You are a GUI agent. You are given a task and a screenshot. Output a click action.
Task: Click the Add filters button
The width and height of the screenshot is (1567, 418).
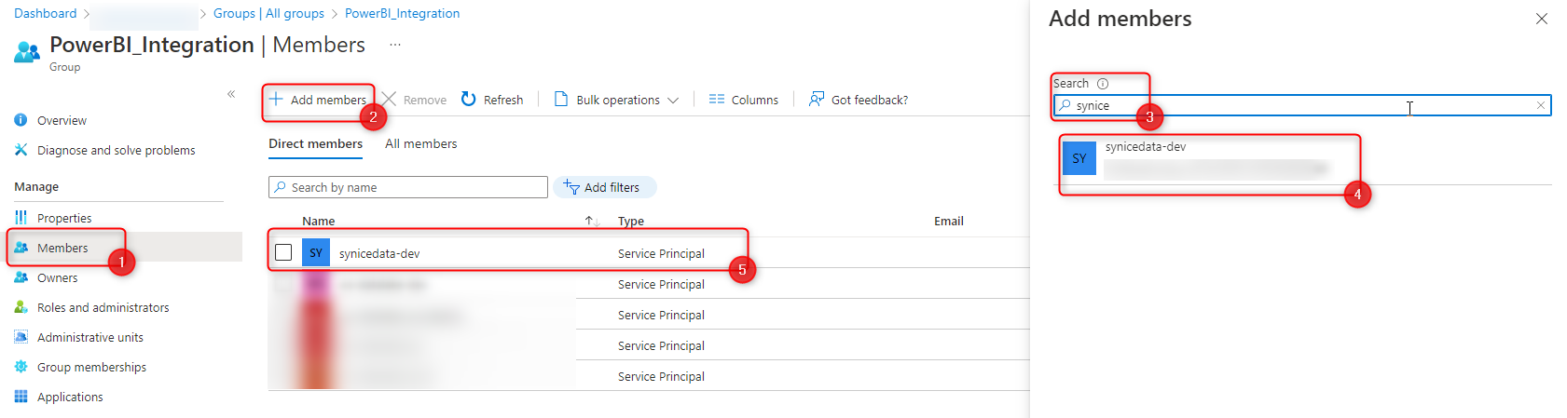(604, 187)
